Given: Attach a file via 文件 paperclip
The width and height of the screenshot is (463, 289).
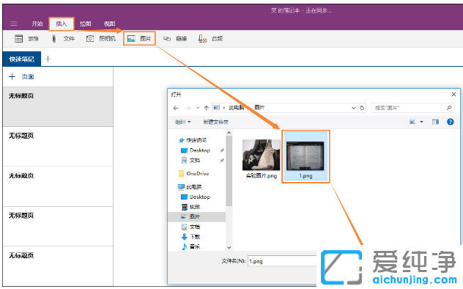Looking at the screenshot, I should (x=63, y=39).
